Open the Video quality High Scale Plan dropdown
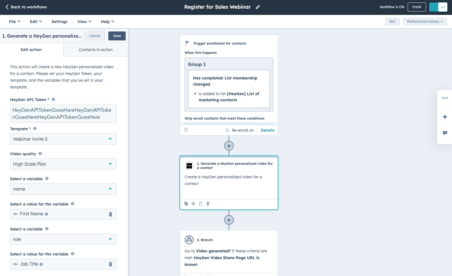The width and height of the screenshot is (452, 276). coord(63,164)
